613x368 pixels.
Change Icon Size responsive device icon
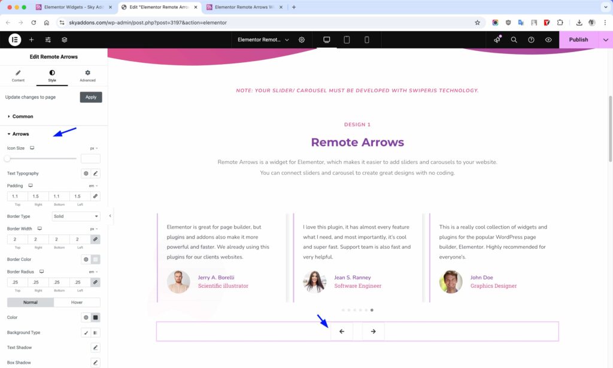click(x=32, y=148)
